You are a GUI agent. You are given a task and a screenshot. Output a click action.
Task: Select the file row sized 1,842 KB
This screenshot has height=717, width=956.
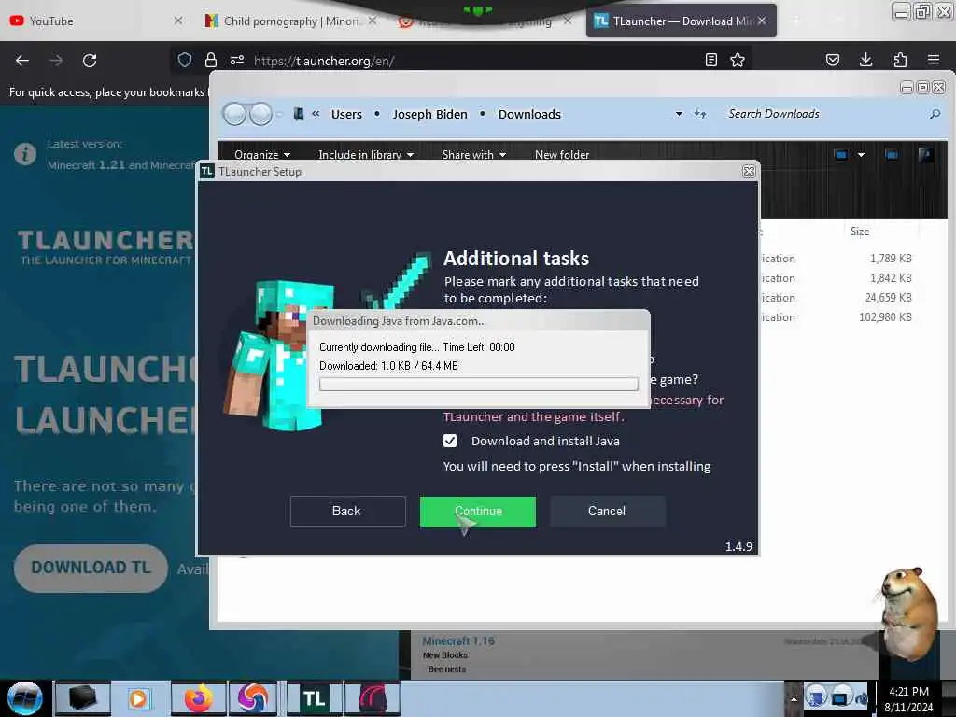click(x=836, y=278)
